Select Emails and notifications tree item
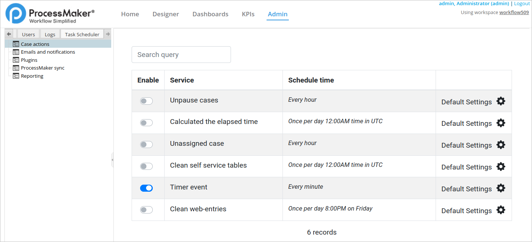 (x=48, y=52)
